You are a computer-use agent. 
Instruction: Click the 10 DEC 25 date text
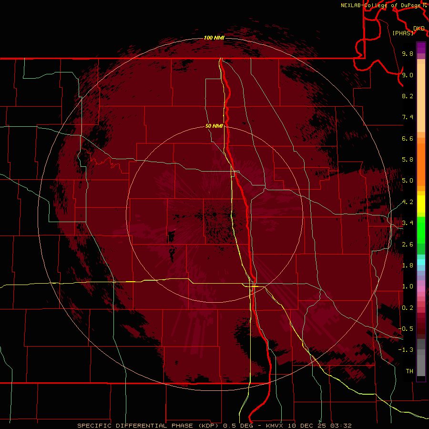pyautogui.click(x=306, y=426)
